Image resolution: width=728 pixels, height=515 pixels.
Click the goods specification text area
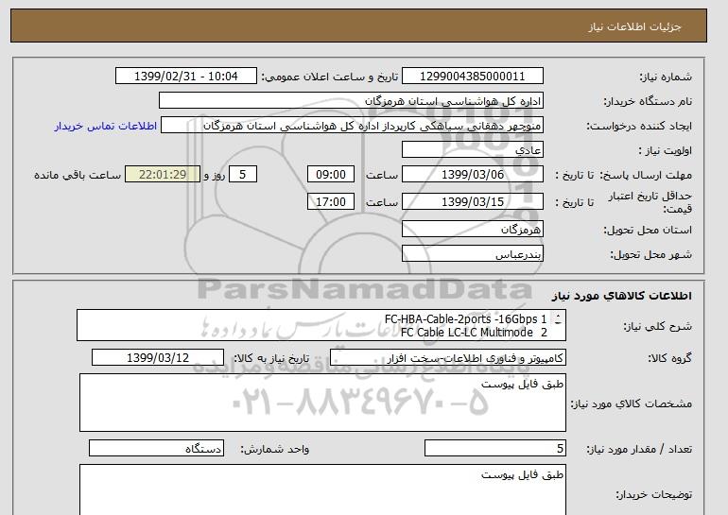322,403
